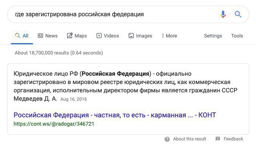The image size is (256, 148).
Task: Click into the search query input field
Action: (x=114, y=14)
